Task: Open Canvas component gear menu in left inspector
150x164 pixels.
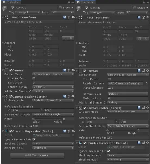Action: 73,70
